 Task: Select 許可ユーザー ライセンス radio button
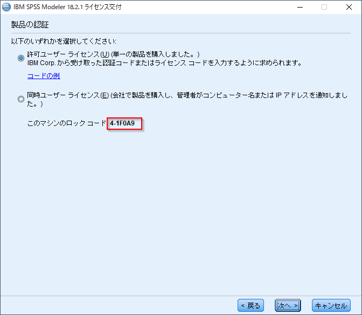pos(21,58)
